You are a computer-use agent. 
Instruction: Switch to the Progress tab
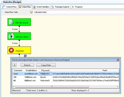pyautogui.click(x=77, y=7)
